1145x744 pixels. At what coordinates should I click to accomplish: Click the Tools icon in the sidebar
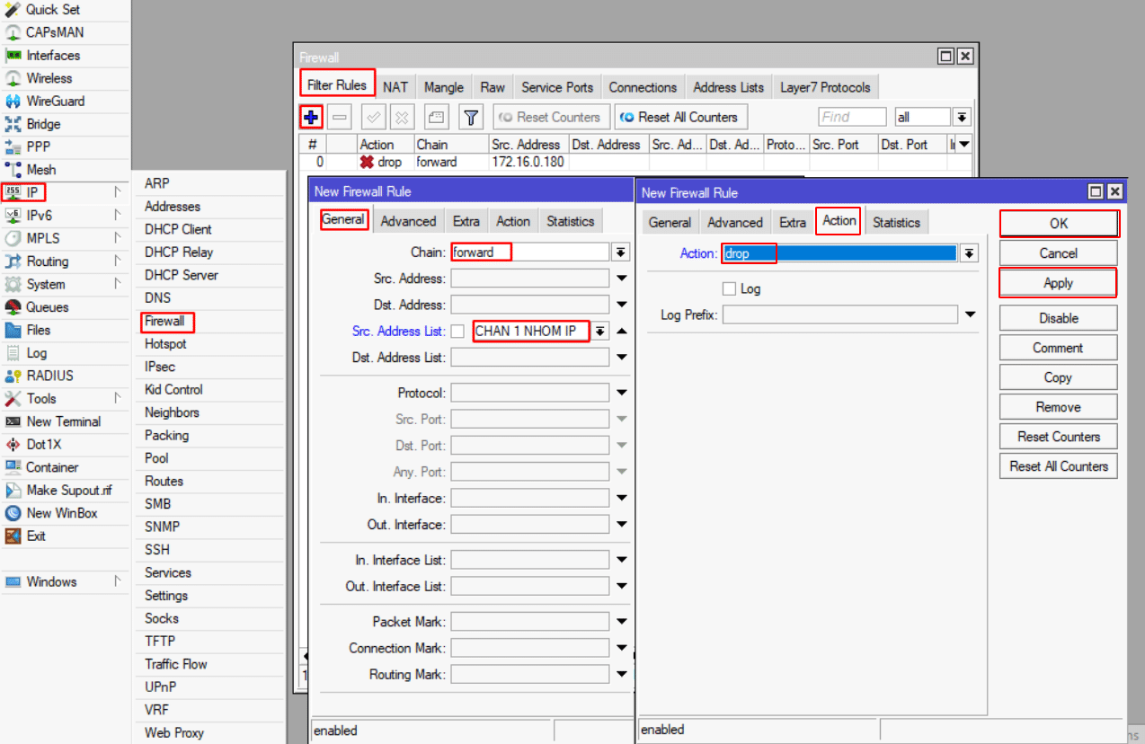[13, 398]
